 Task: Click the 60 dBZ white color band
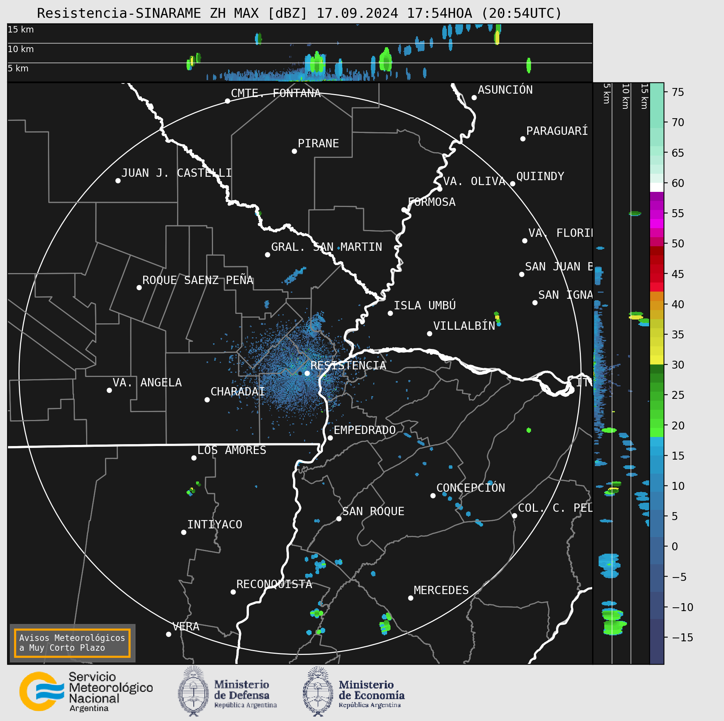(x=657, y=187)
